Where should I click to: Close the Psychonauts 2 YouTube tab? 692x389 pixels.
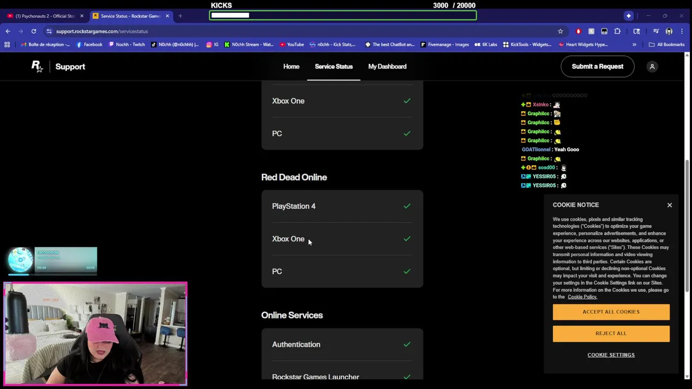(82, 16)
